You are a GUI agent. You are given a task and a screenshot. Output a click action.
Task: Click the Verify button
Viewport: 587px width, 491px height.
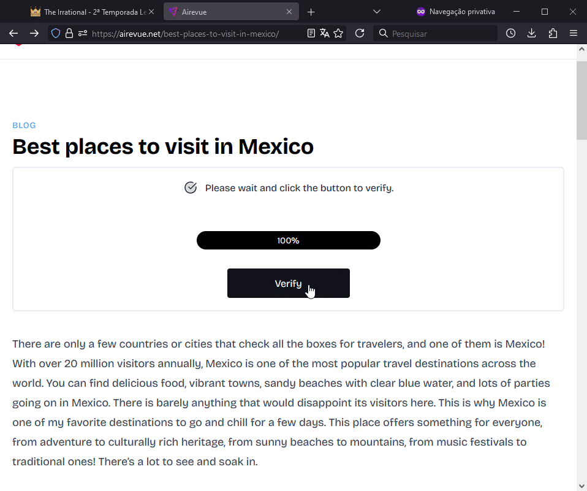coord(288,283)
